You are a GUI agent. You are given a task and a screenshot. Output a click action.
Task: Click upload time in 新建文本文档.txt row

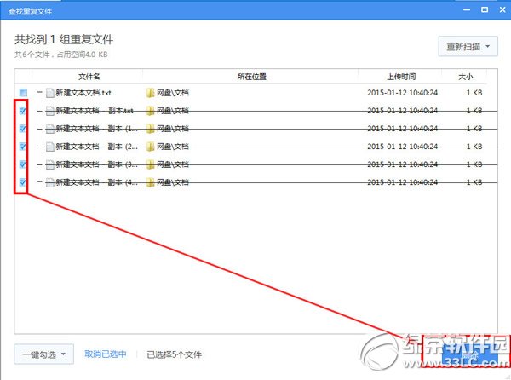tap(403, 93)
